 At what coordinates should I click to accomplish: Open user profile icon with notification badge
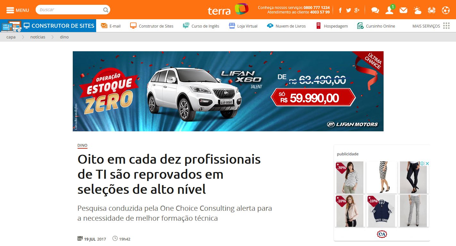[390, 10]
